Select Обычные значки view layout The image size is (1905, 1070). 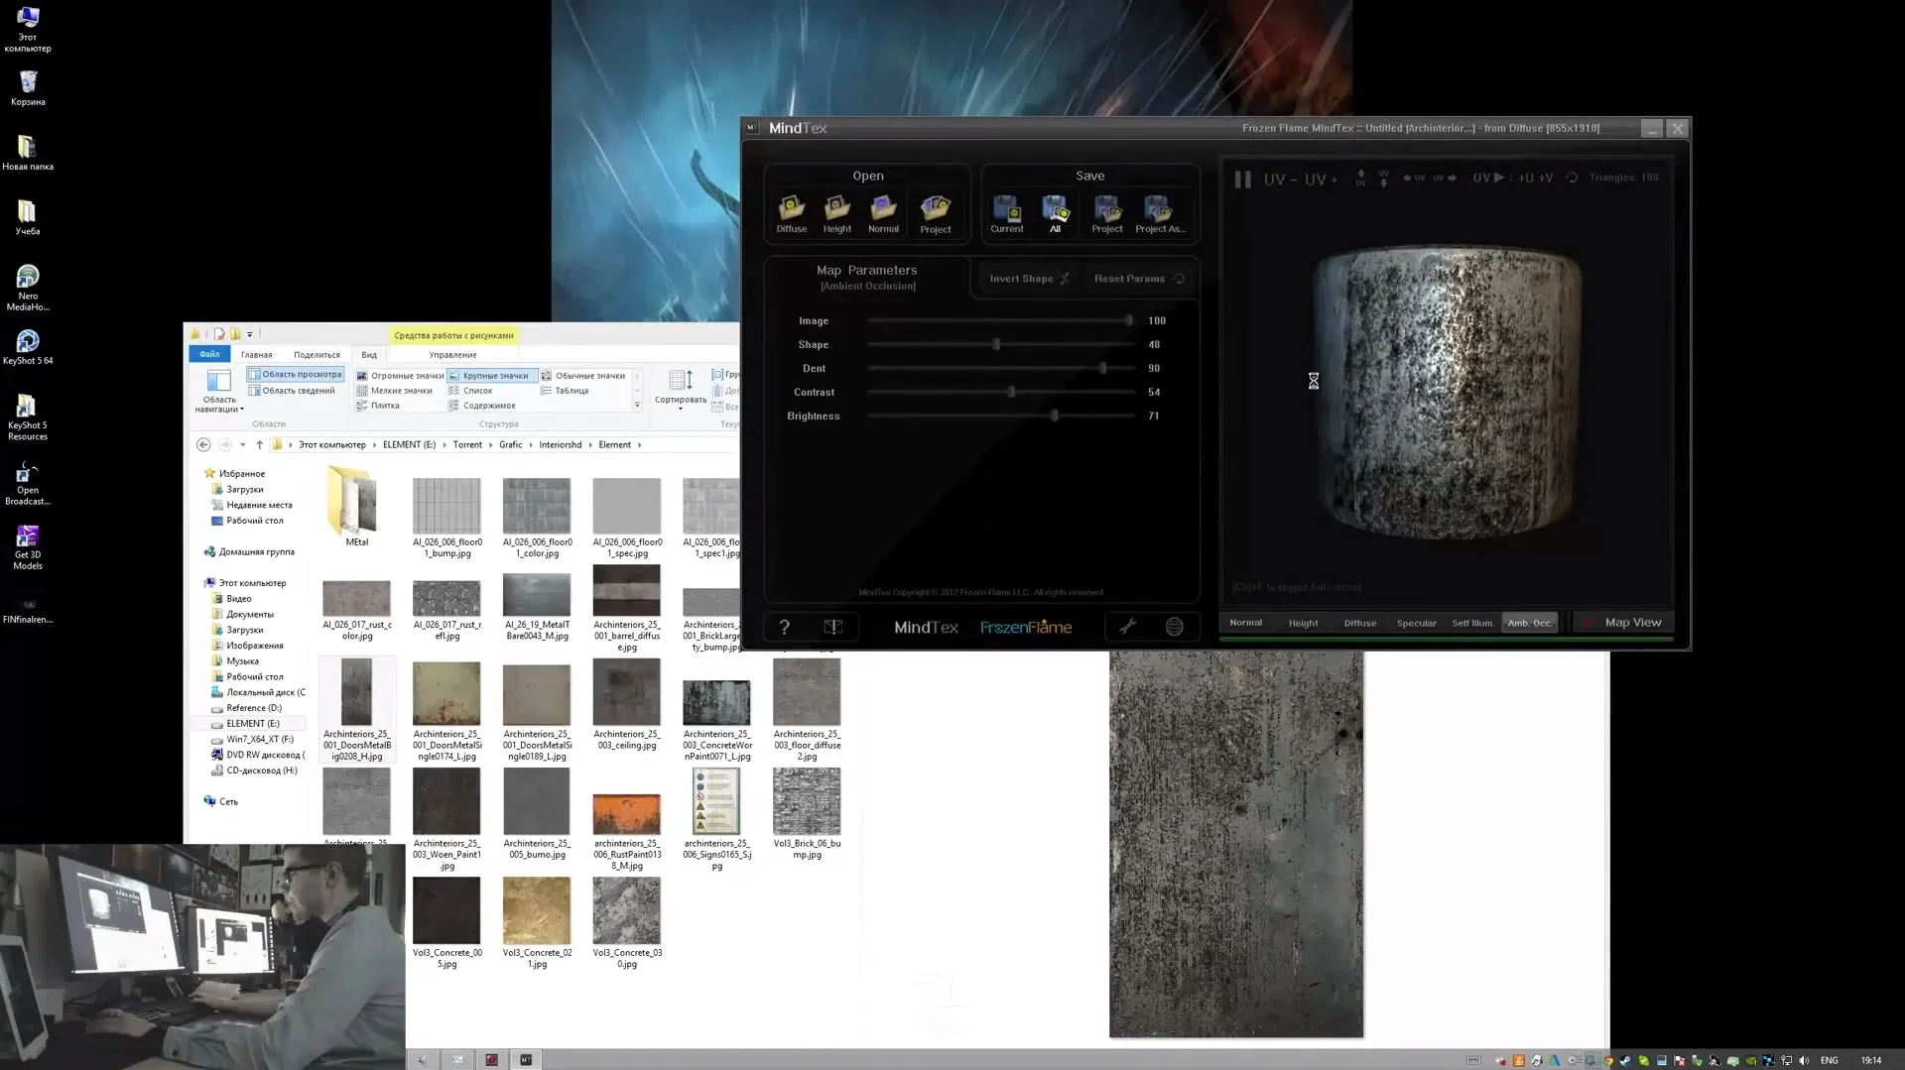click(583, 376)
